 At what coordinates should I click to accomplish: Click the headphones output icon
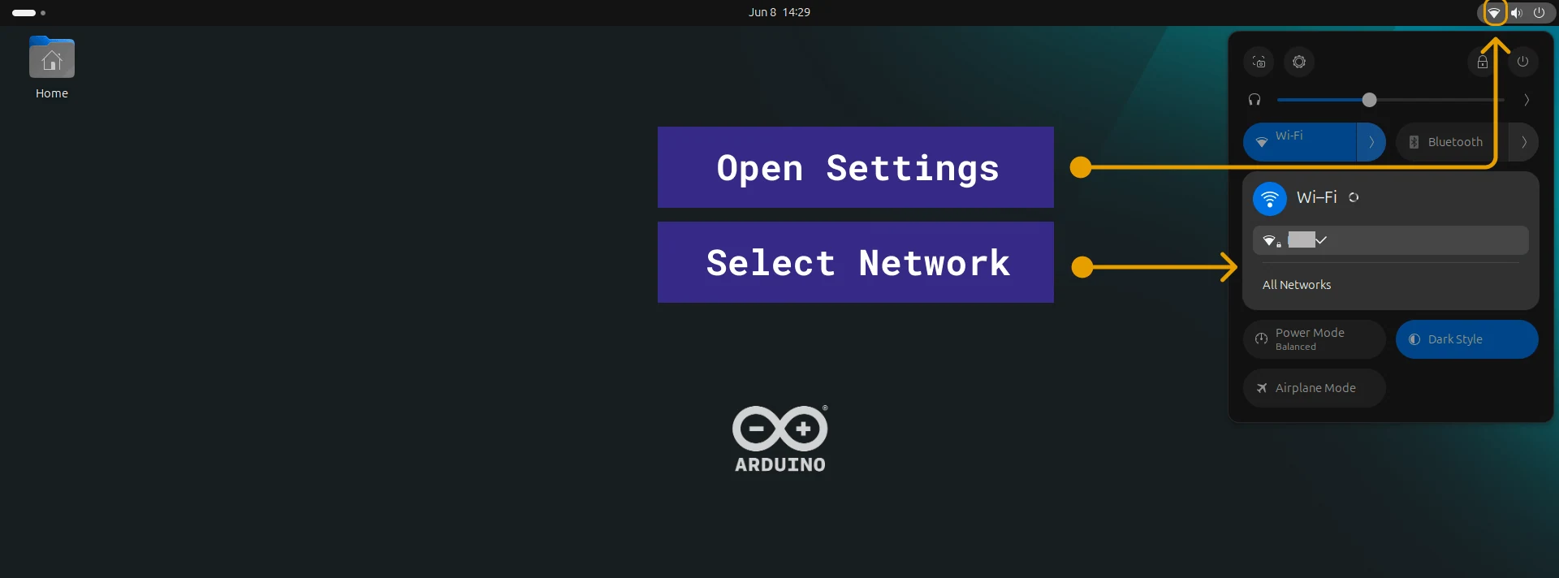(x=1255, y=100)
